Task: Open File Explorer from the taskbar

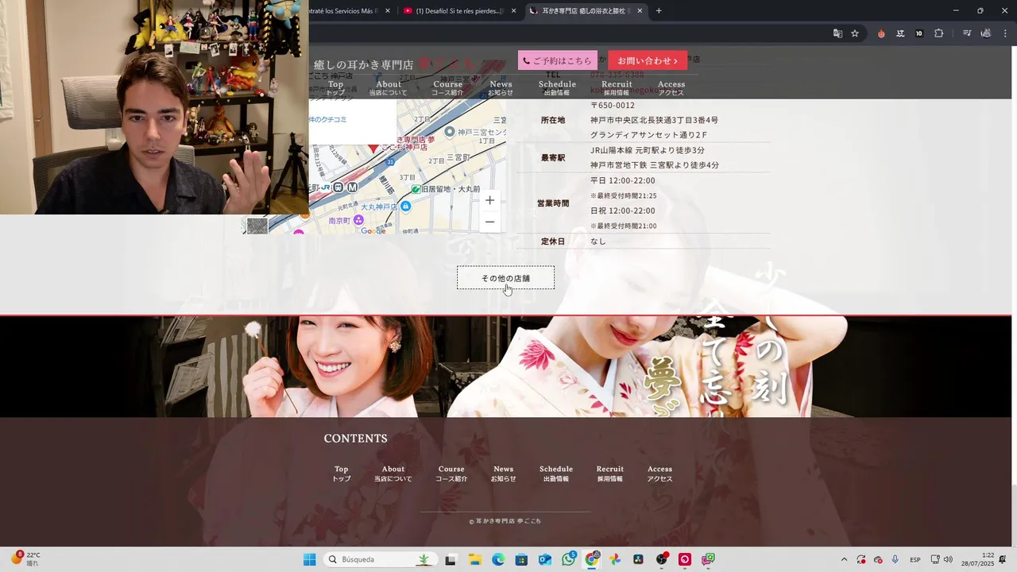Action: point(474,559)
